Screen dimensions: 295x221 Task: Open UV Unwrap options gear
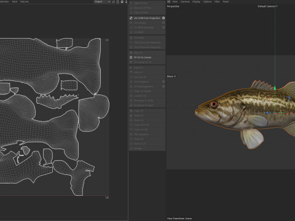pos(163,23)
